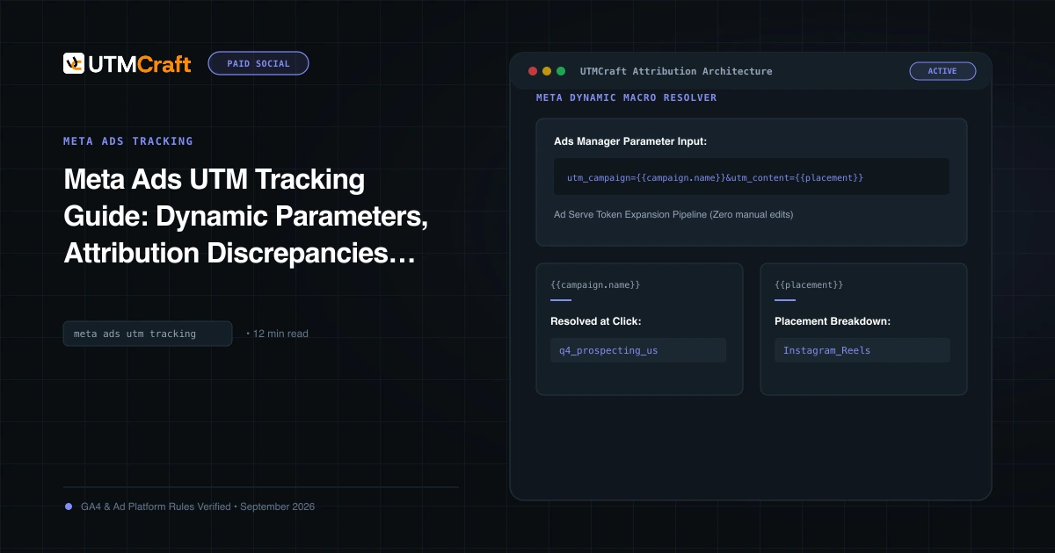Click the utm_campaign parameter code field
The image size is (1055, 553).
752,176
